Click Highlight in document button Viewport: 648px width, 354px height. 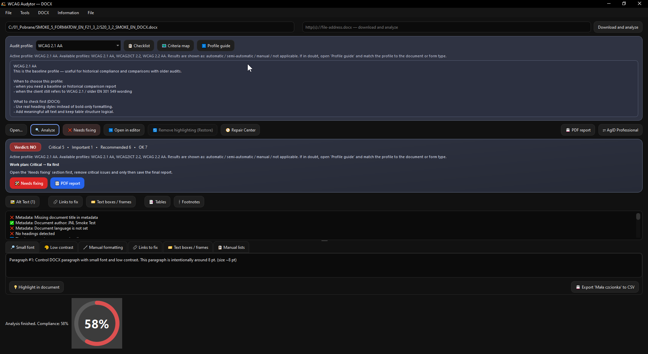(x=36, y=287)
